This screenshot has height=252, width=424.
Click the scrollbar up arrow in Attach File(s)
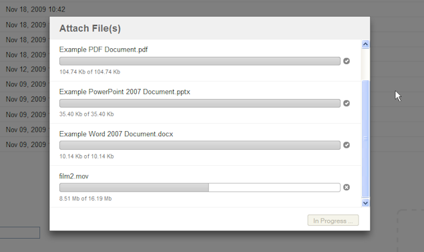(x=365, y=44)
